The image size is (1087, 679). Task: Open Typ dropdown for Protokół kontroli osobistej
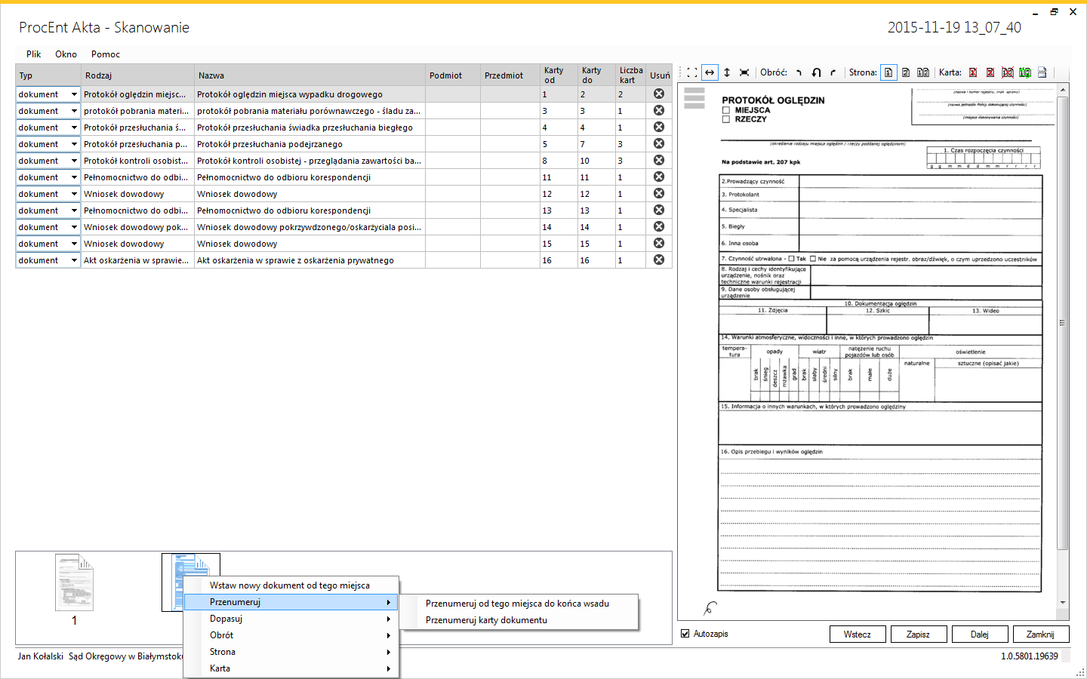pyautogui.click(x=74, y=161)
